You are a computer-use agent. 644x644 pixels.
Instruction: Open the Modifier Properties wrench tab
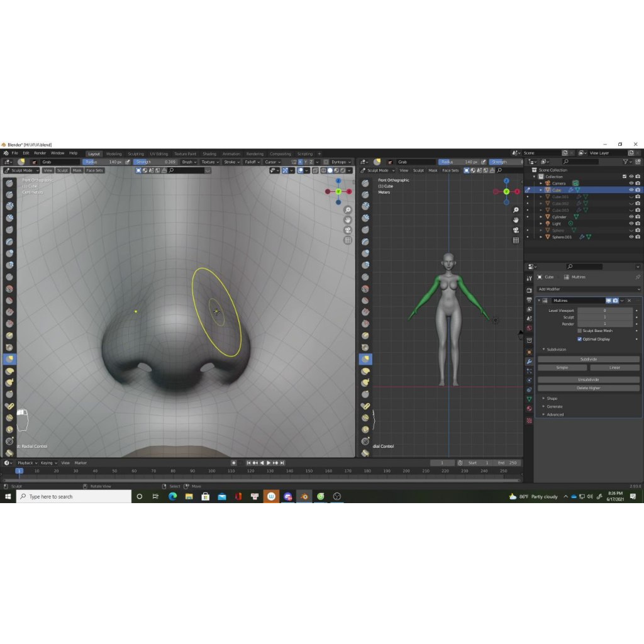[530, 362]
